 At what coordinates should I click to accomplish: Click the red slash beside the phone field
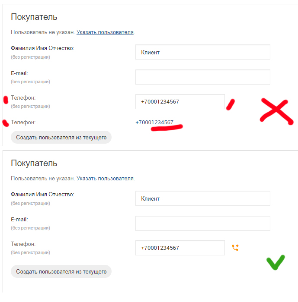[231, 104]
